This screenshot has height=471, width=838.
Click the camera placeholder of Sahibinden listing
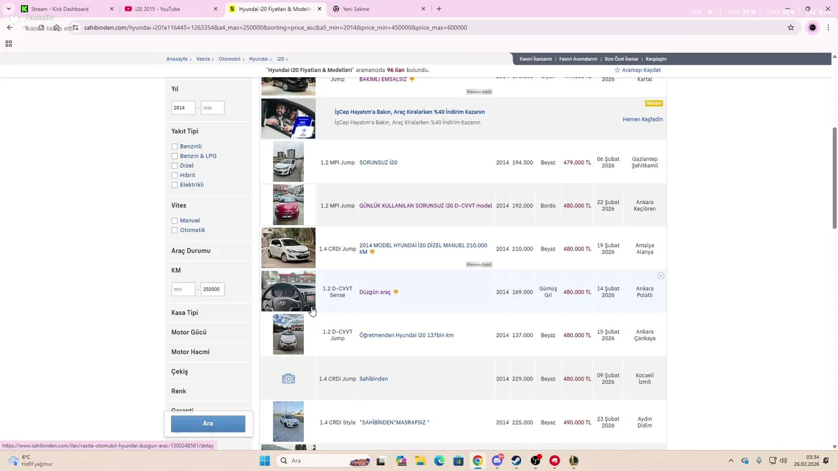point(288,379)
